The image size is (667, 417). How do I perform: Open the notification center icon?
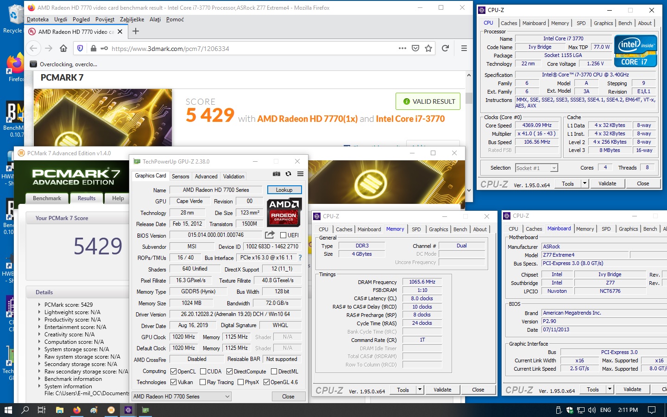point(652,410)
